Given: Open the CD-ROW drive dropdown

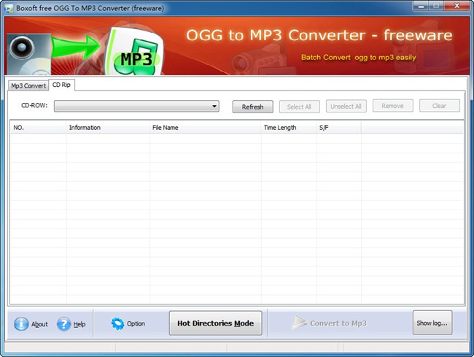Looking at the screenshot, I should (136, 106).
